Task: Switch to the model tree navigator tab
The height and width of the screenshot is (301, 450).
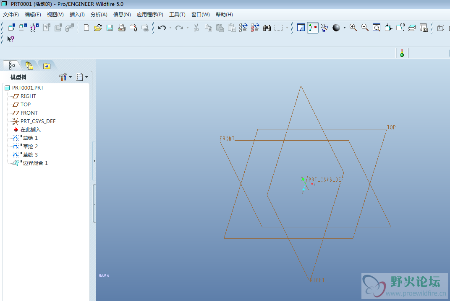Action: coord(12,65)
